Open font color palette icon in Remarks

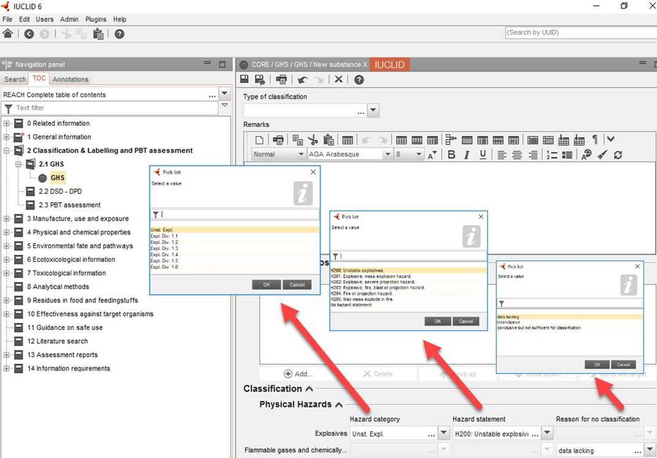[586, 155]
